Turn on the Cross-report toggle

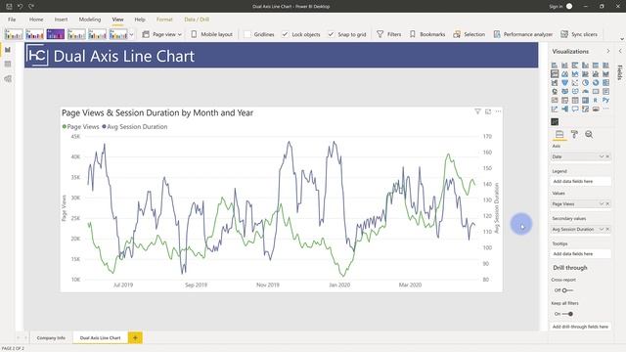click(567, 290)
